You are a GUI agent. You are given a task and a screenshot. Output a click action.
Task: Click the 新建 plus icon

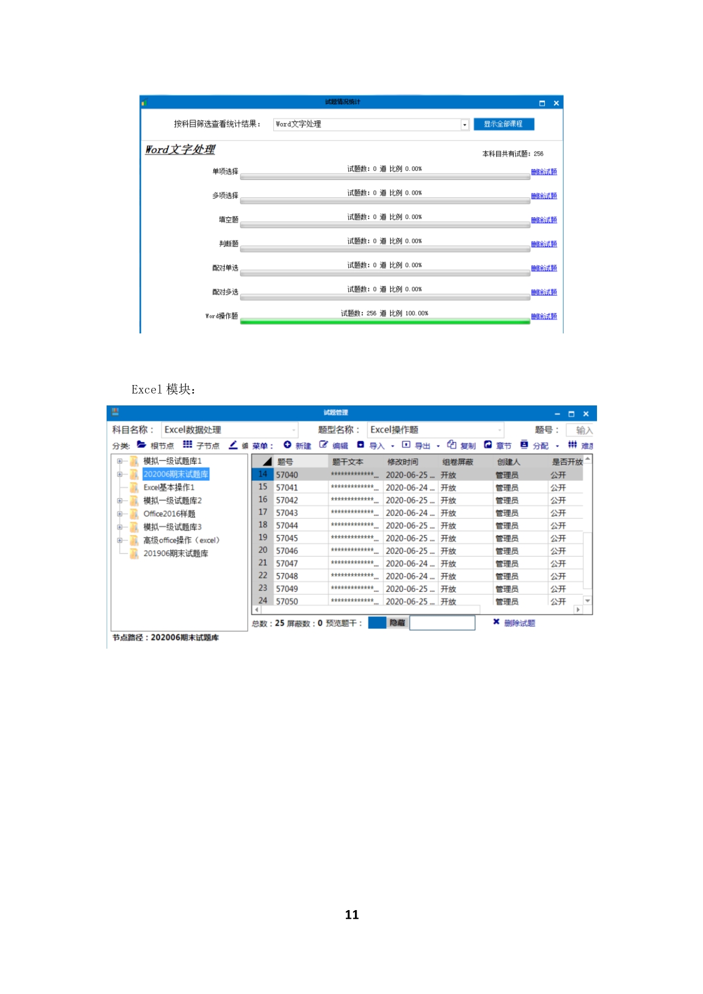point(287,445)
